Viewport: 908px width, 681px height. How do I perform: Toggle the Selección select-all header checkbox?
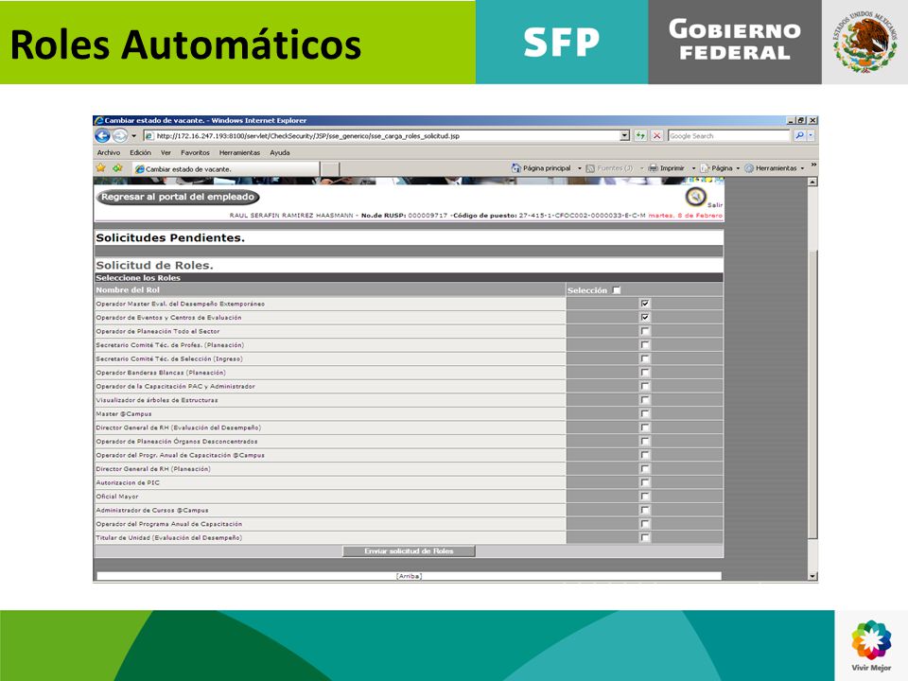[x=617, y=290]
